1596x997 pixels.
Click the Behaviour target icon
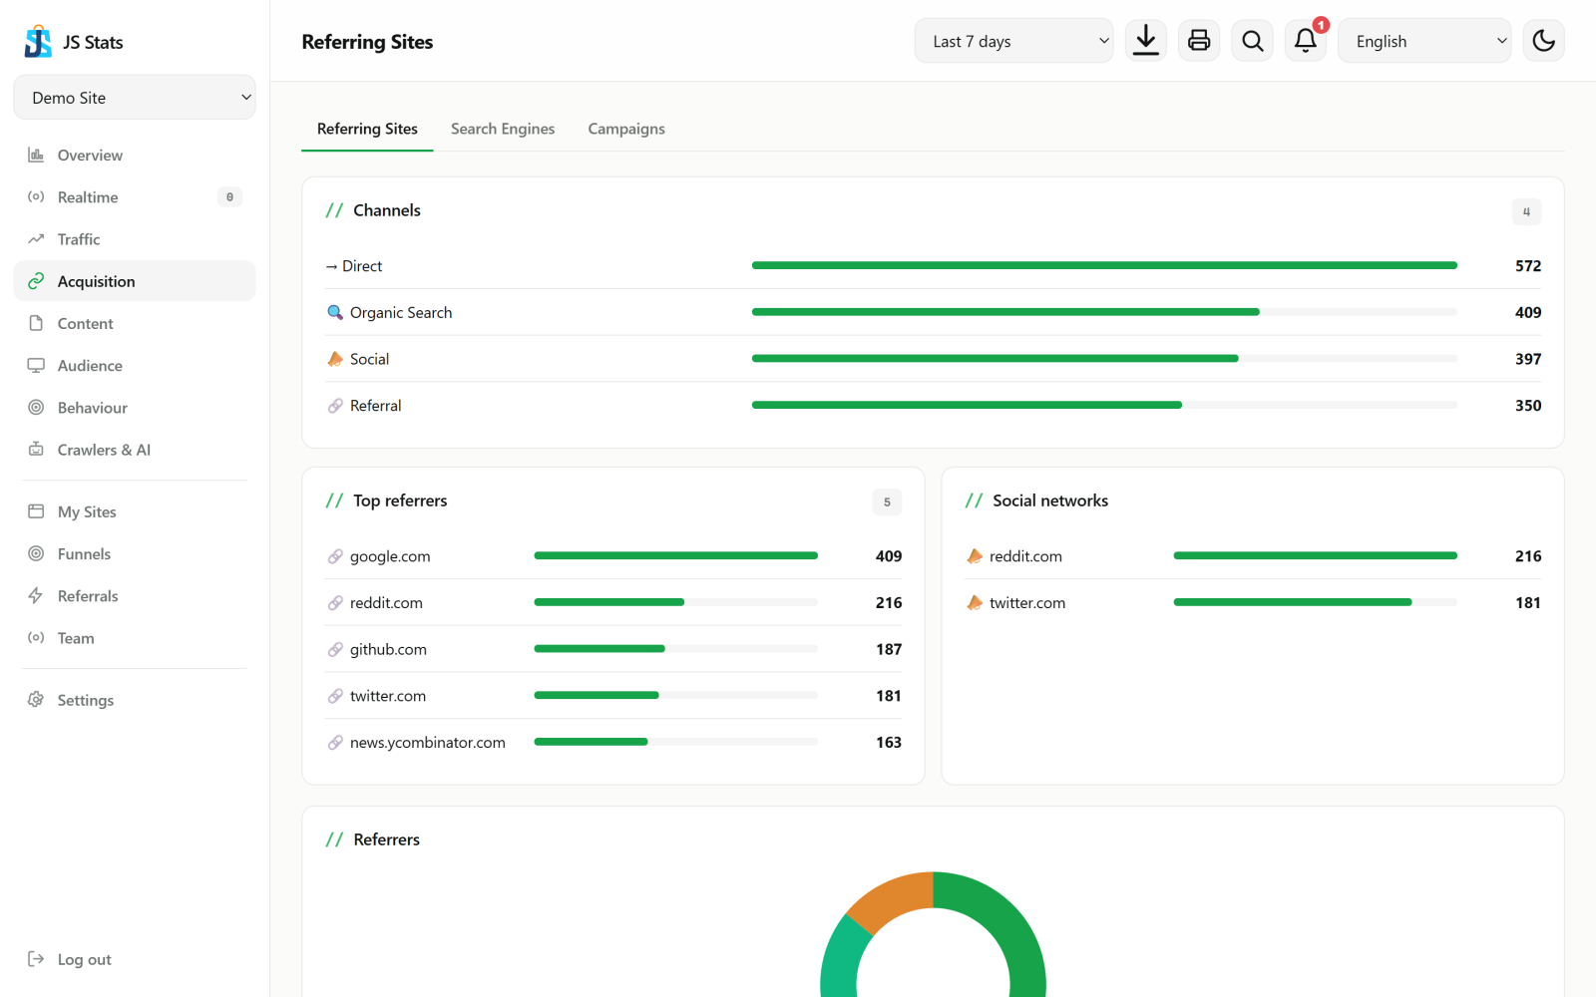[36, 407]
